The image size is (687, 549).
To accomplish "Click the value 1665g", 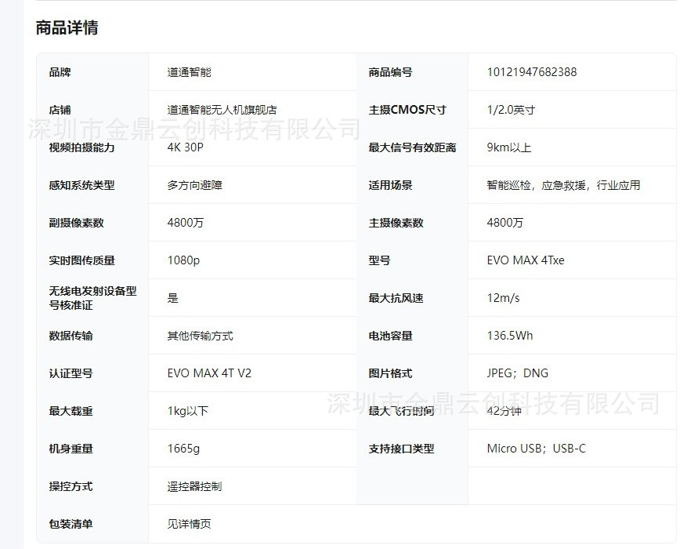I will click(x=183, y=449).
